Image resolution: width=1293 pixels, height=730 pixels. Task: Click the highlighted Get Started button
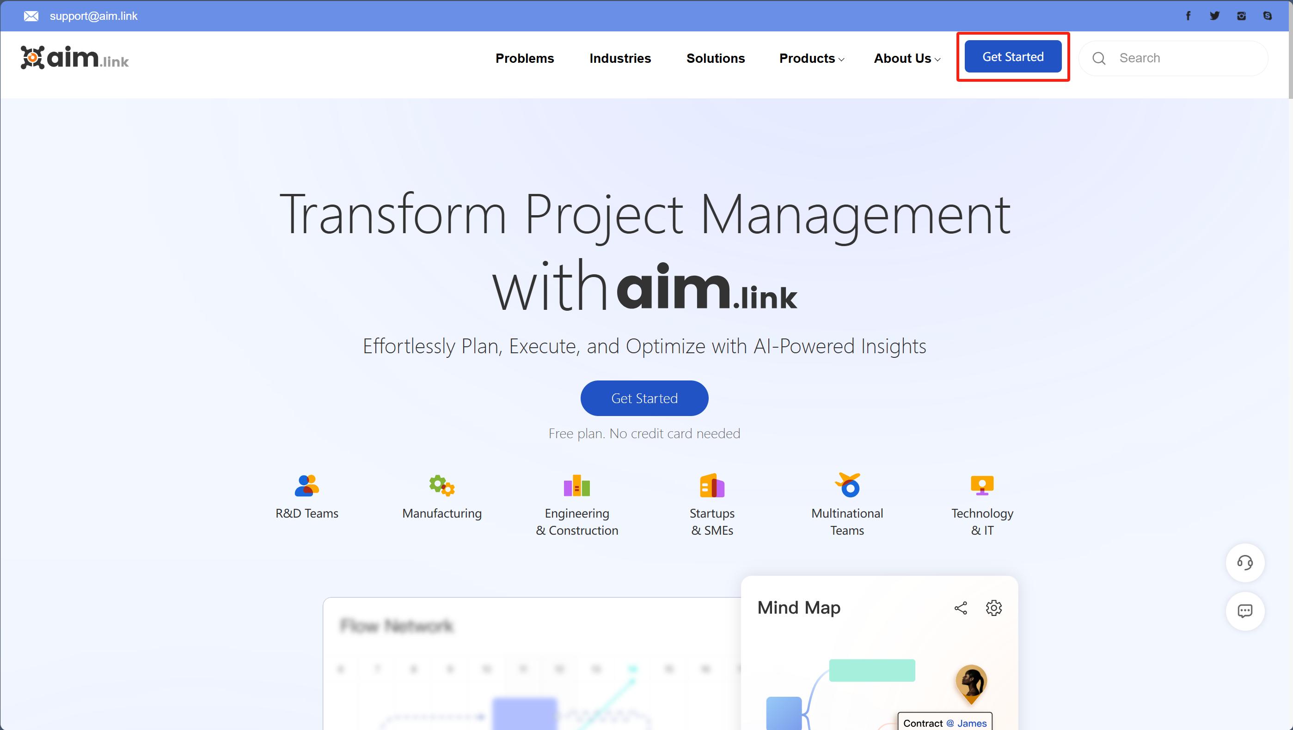click(x=1012, y=56)
